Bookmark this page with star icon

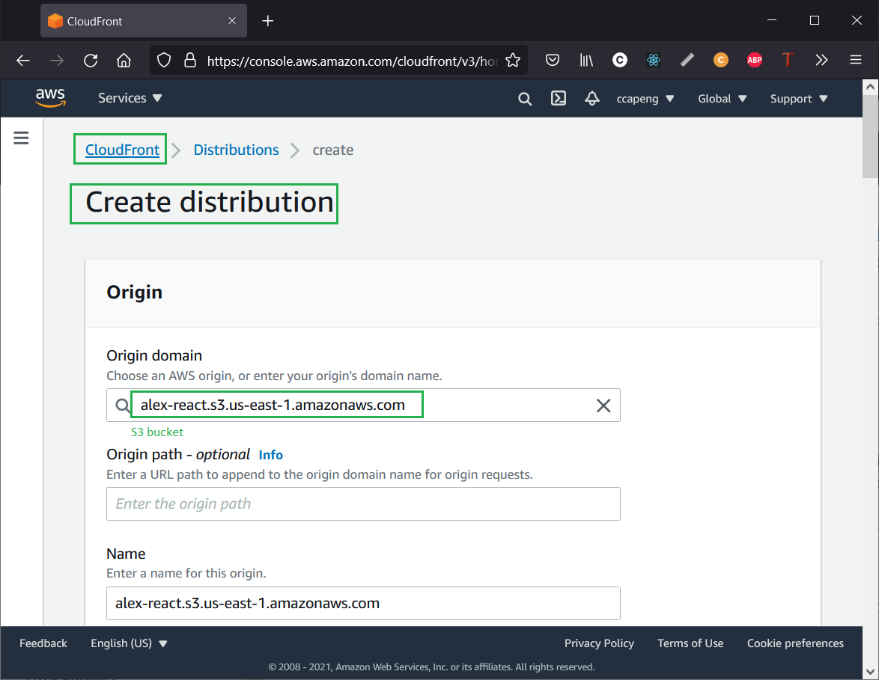tap(513, 61)
